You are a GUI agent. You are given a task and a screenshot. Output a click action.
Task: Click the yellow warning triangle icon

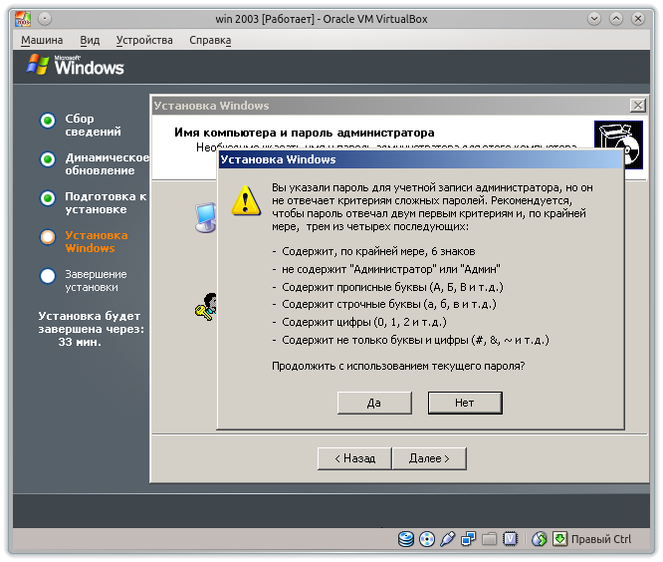pos(246,201)
